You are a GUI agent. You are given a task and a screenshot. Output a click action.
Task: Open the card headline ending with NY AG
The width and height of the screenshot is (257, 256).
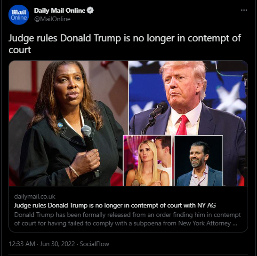115,205
